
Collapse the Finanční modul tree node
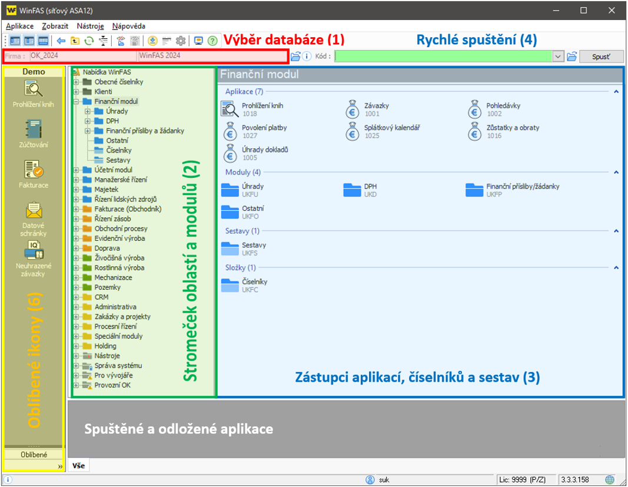coord(77,102)
